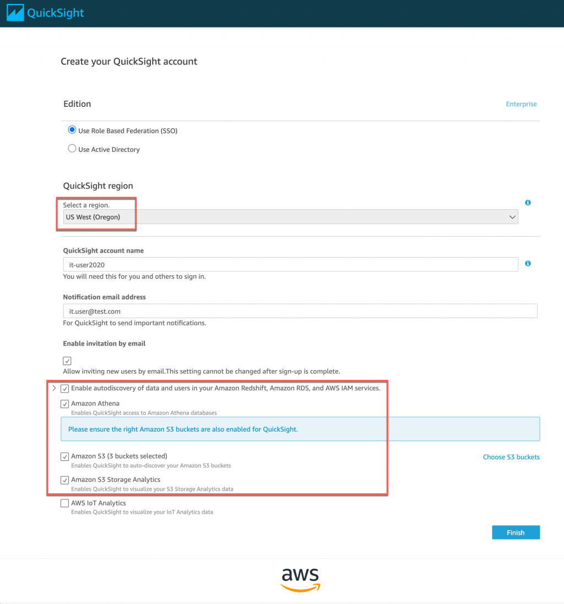Screen dimensions: 564x604
Task: Click the QuickSight logo in header
Action: [45, 13]
